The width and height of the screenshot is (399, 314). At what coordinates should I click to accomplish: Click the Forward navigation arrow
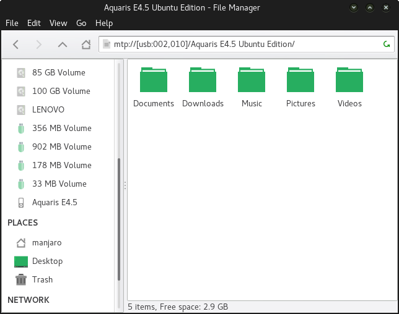(38, 45)
